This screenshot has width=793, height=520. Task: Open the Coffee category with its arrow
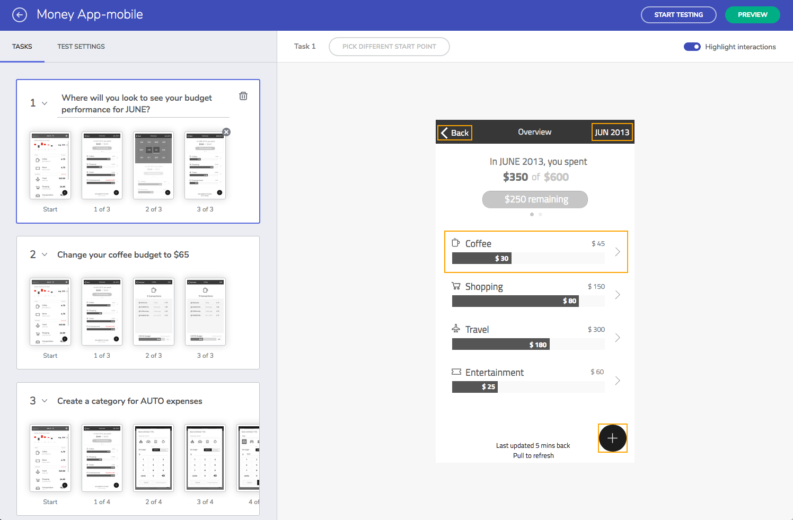618,252
